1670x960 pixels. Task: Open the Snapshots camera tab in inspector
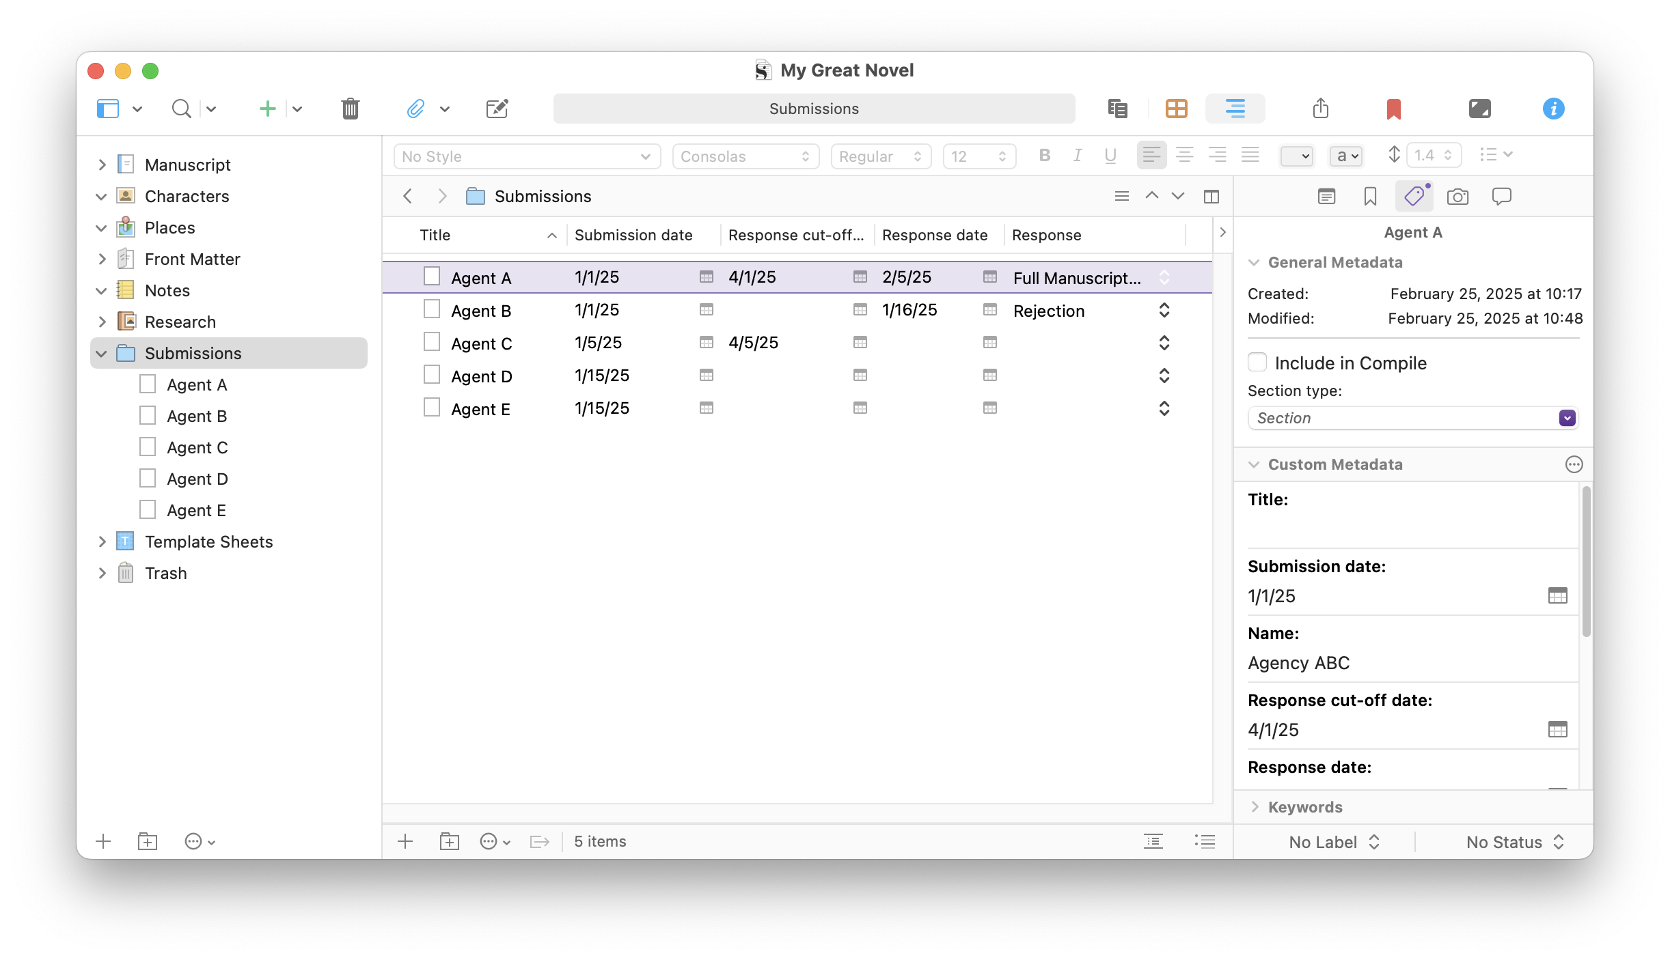point(1457,197)
